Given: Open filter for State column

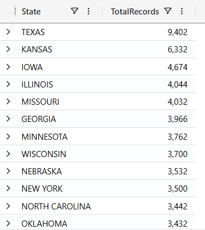Looking at the screenshot, I should (x=75, y=11).
